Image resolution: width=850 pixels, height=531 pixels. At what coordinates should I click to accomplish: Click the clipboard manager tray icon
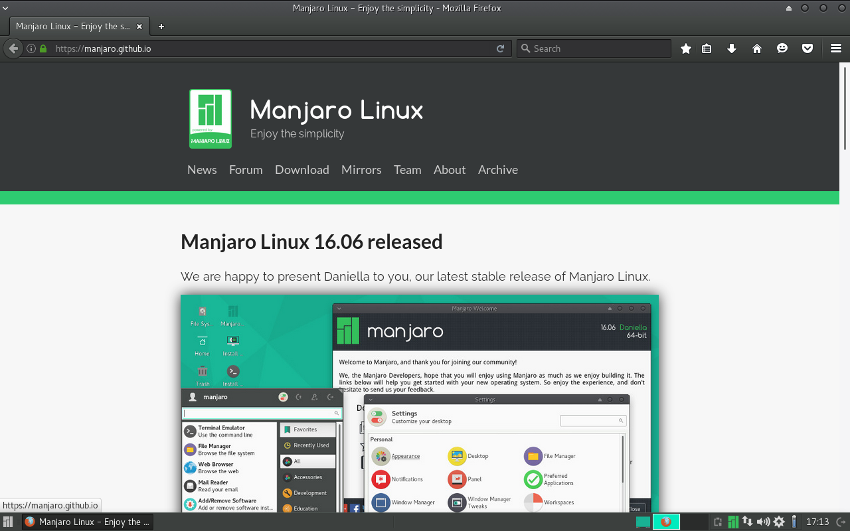pos(718,522)
